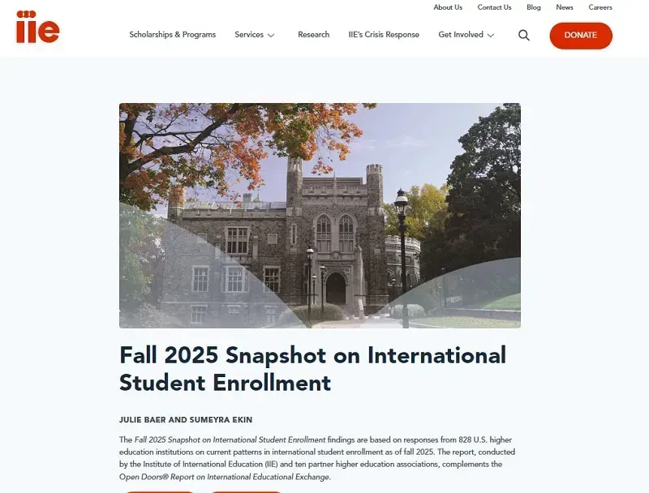Image resolution: width=649 pixels, height=493 pixels.
Task: Open the News link
Action: coord(565,7)
